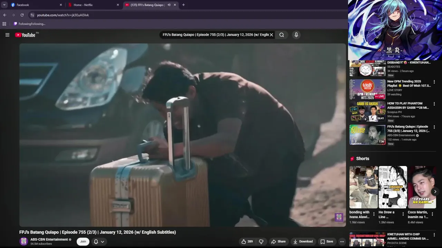Show next Shorts with arrow
The height and width of the screenshot is (248, 442).
pyautogui.click(x=435, y=192)
